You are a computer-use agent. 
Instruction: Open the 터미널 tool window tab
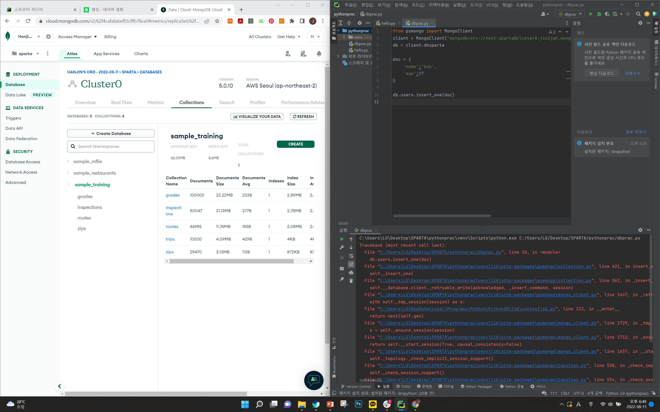446,387
